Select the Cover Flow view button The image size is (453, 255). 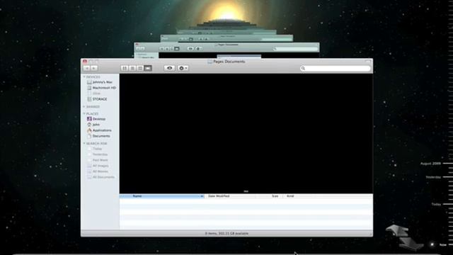point(148,68)
